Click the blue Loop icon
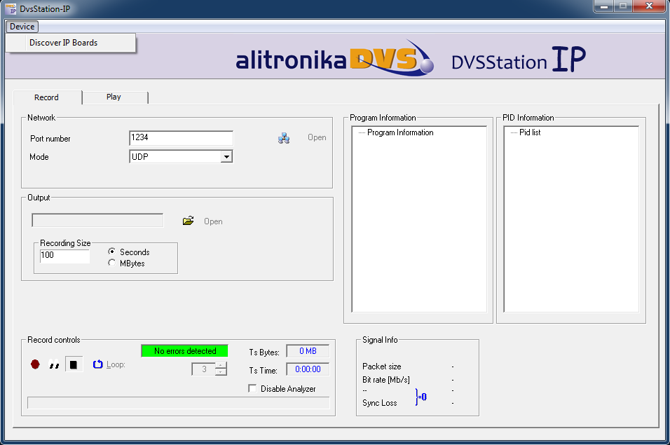Image resolution: width=670 pixels, height=445 pixels. (98, 364)
